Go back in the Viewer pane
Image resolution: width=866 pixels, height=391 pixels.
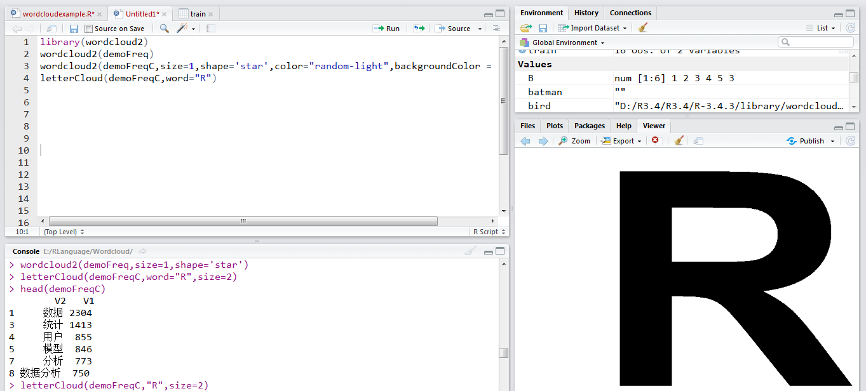[525, 141]
